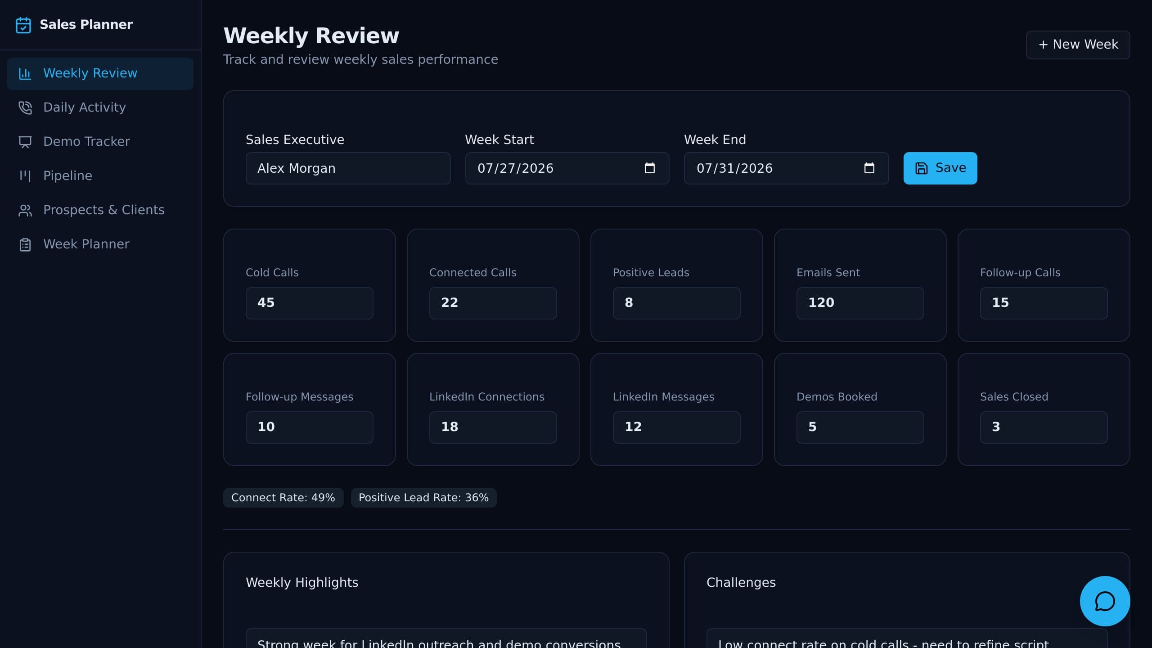Click the Challenges heading

(741, 582)
